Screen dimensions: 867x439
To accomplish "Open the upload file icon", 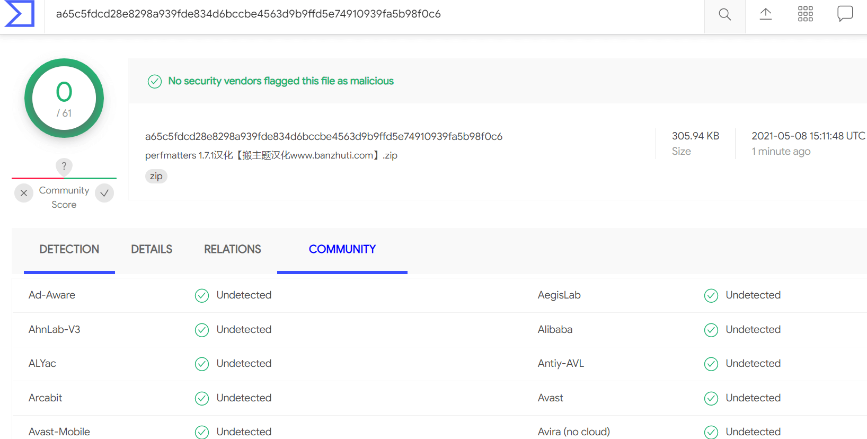I will pos(765,14).
